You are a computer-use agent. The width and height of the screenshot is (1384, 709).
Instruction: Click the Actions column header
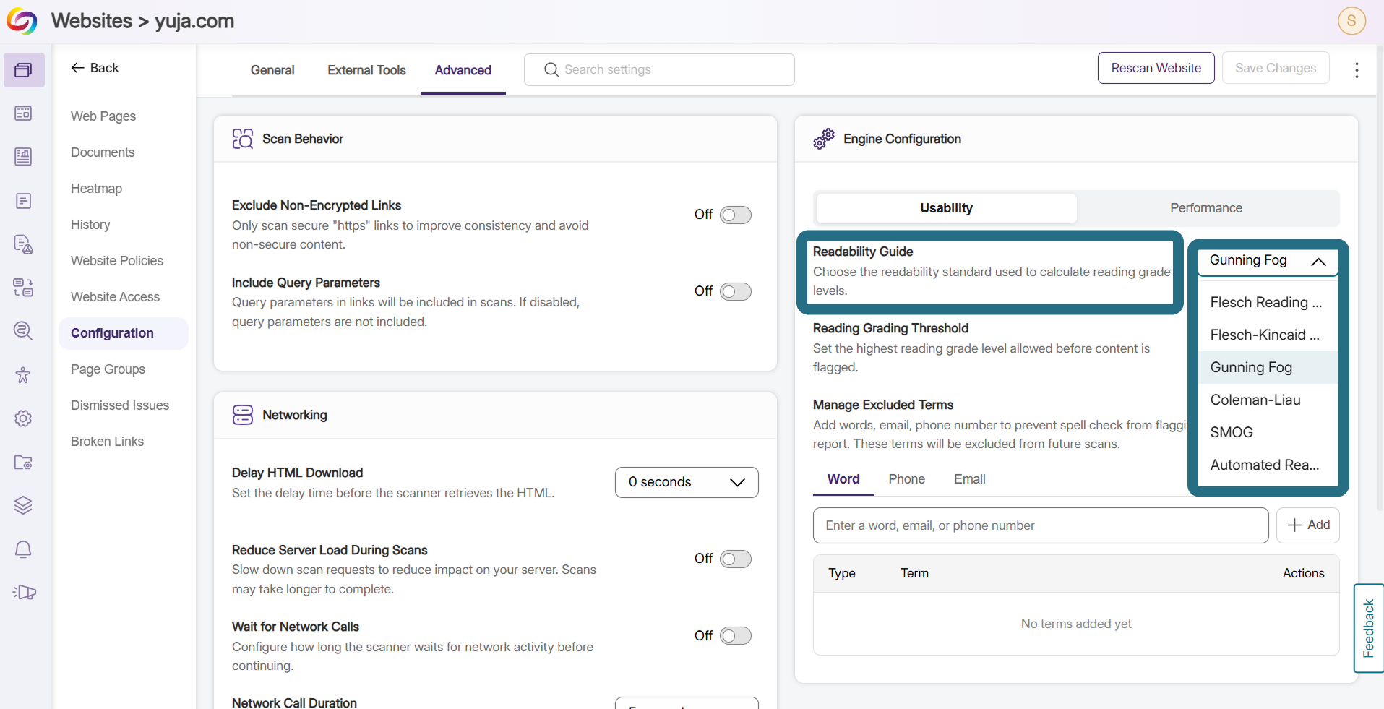pyautogui.click(x=1303, y=573)
